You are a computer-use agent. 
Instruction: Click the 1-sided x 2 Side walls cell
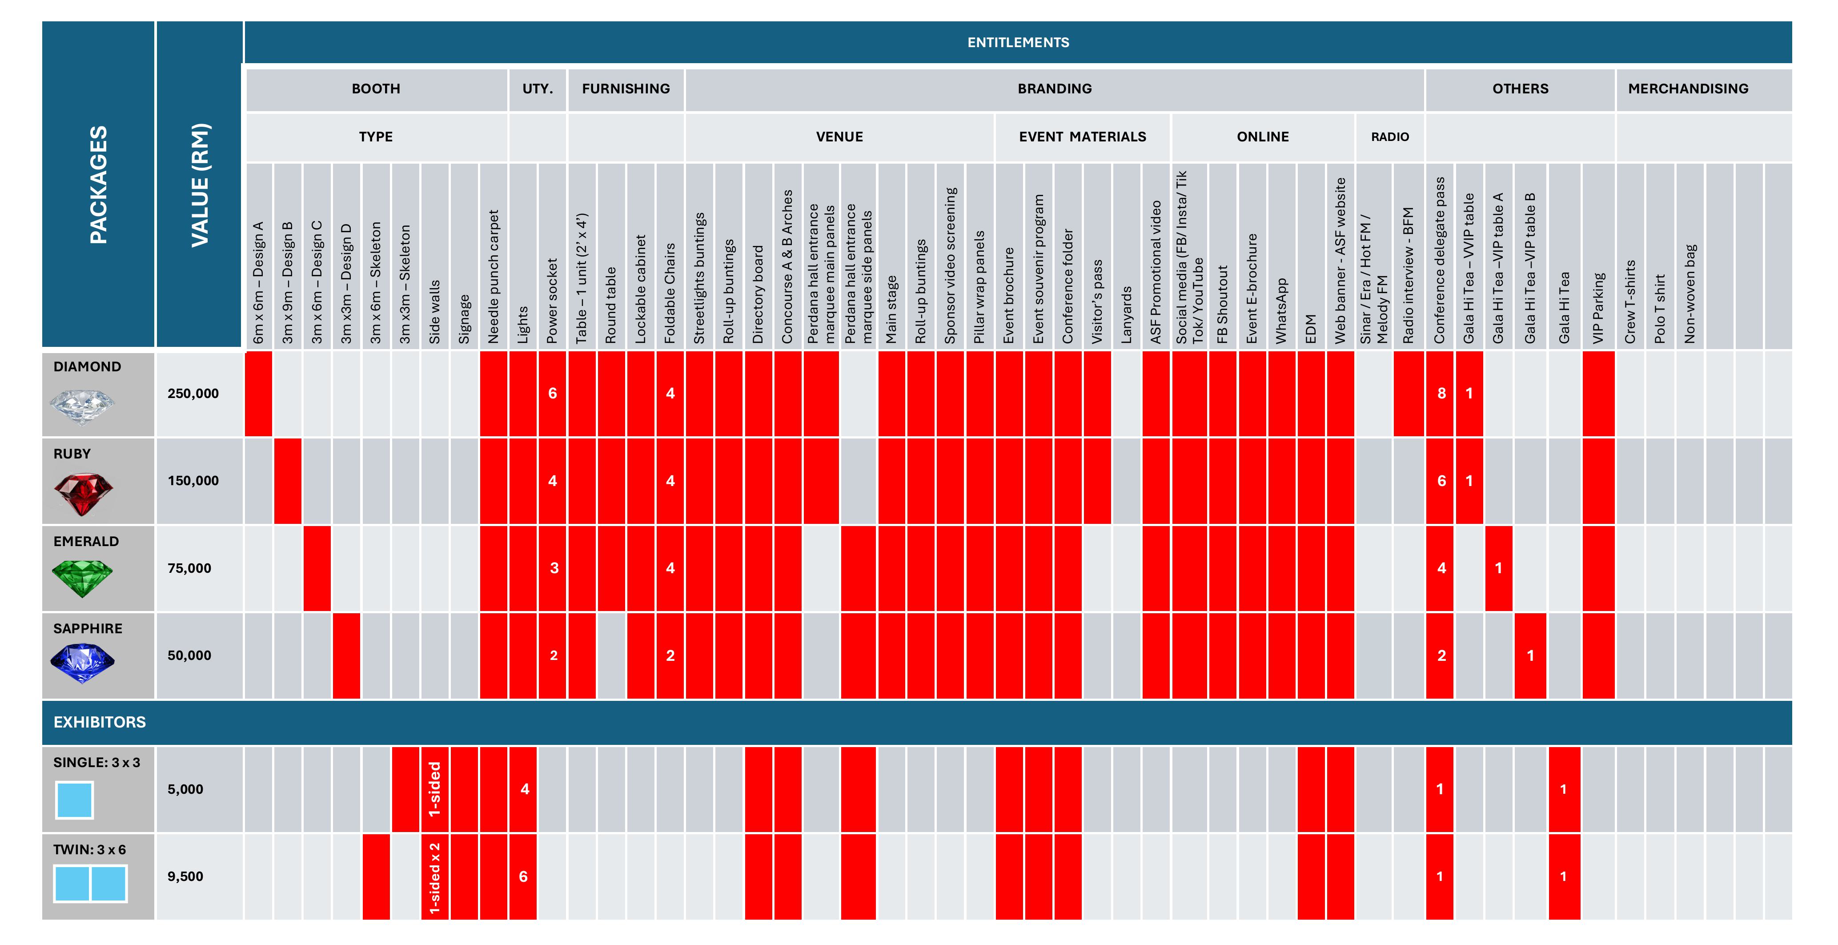[x=434, y=877]
